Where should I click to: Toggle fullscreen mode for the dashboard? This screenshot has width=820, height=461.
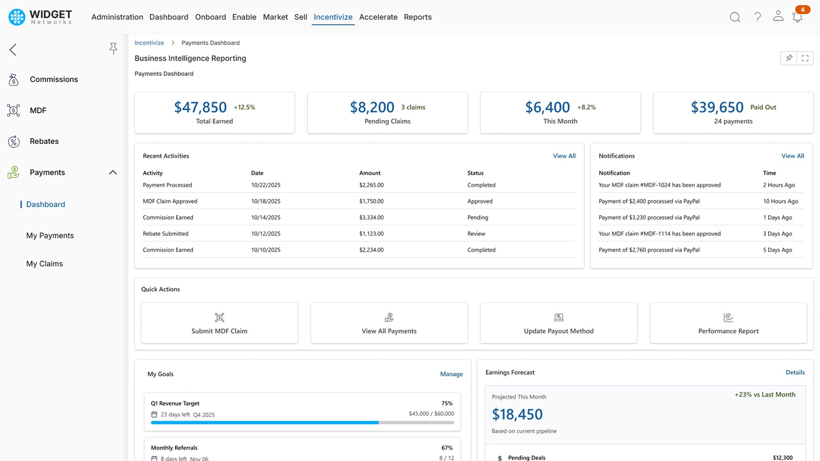[x=806, y=58]
